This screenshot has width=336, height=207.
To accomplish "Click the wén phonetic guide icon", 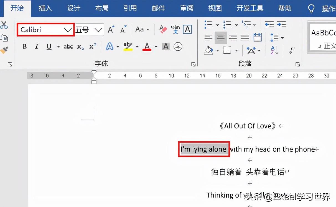I will tap(175, 29).
